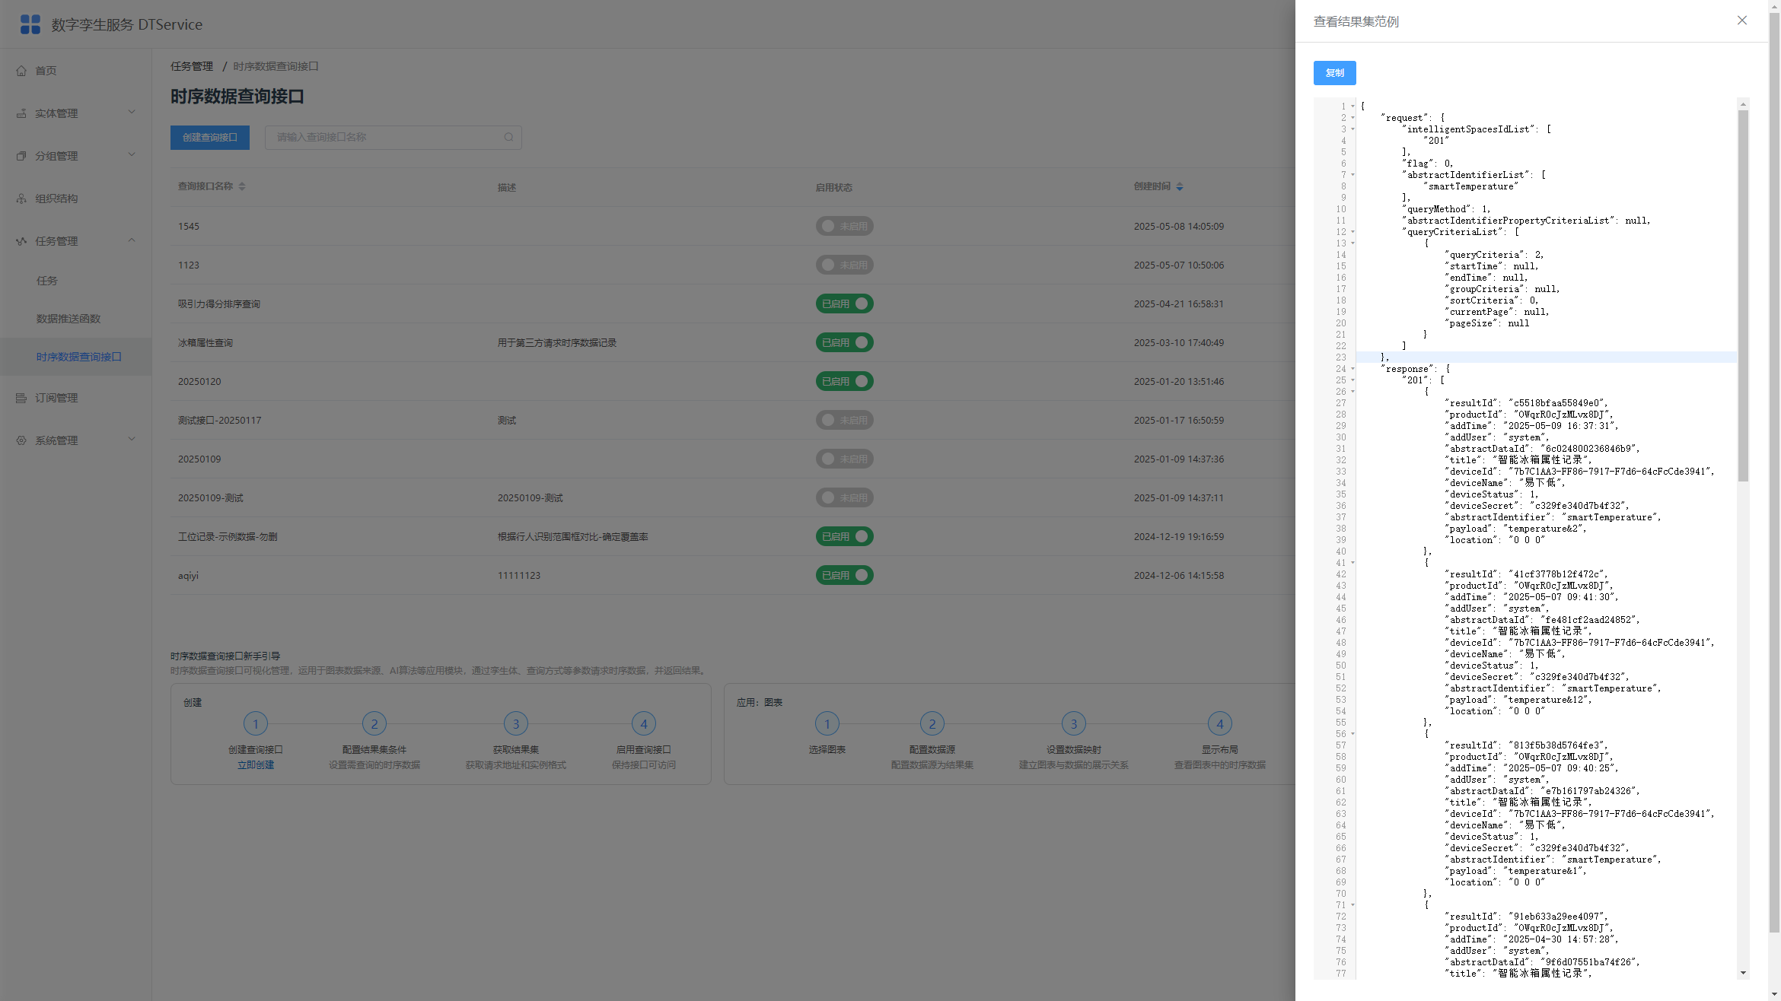Expand the 实体管理 menu
Screen dimensions: 1781x1001
(76, 113)
